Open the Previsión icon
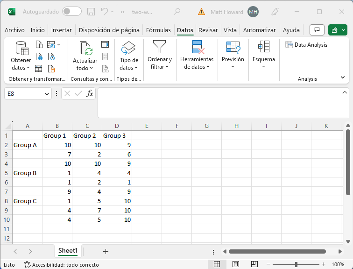This screenshot has width=353, height=269. pyautogui.click(x=233, y=47)
